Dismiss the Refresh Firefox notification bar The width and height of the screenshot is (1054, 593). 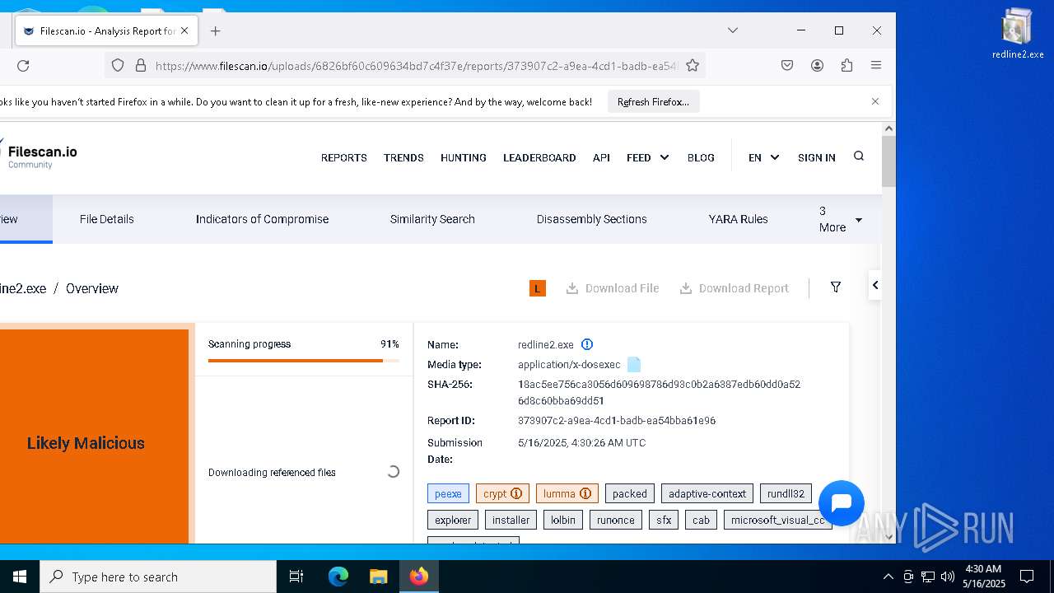(x=875, y=101)
